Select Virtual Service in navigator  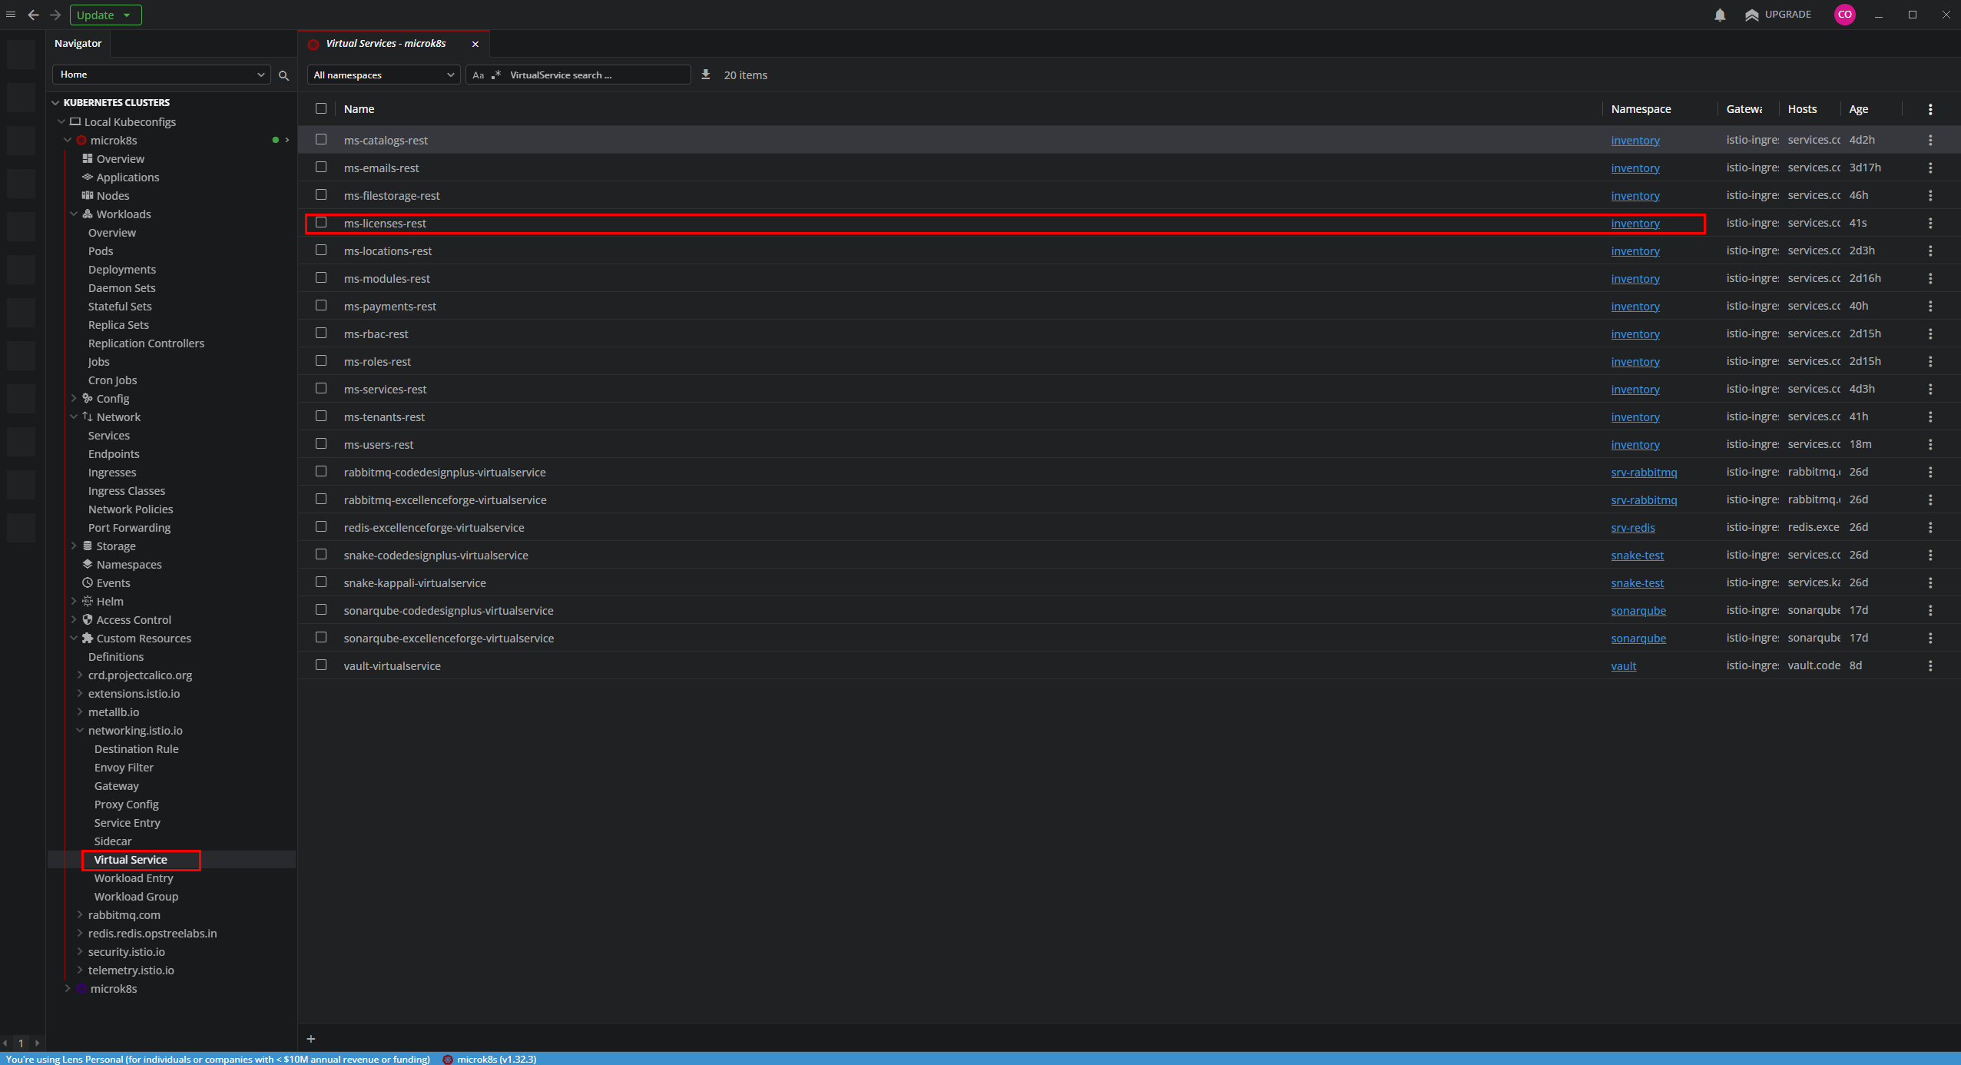(x=131, y=859)
